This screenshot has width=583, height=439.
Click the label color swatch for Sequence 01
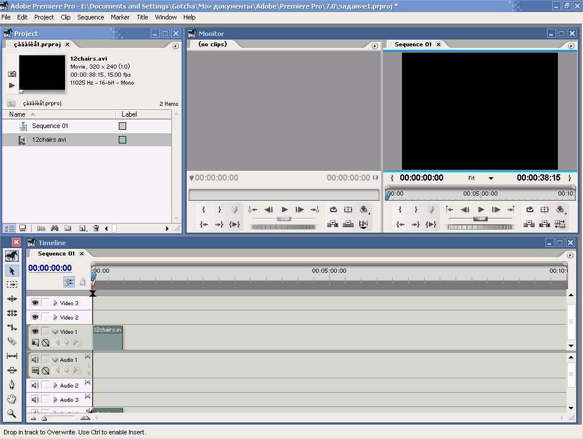[122, 126]
